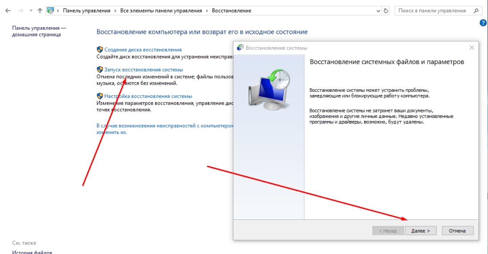The height and width of the screenshot is (254, 488).
Task: Close the 'Восстановление системы' dialog
Action: pyautogui.click(x=472, y=48)
